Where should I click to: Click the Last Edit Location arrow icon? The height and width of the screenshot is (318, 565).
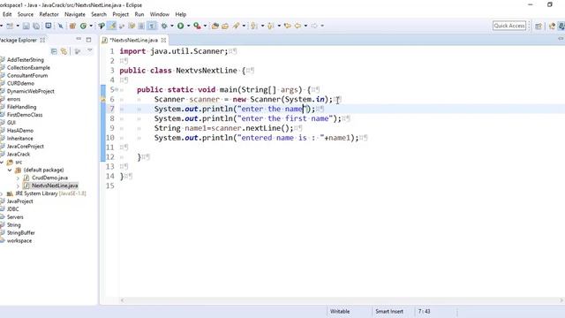click(287, 26)
